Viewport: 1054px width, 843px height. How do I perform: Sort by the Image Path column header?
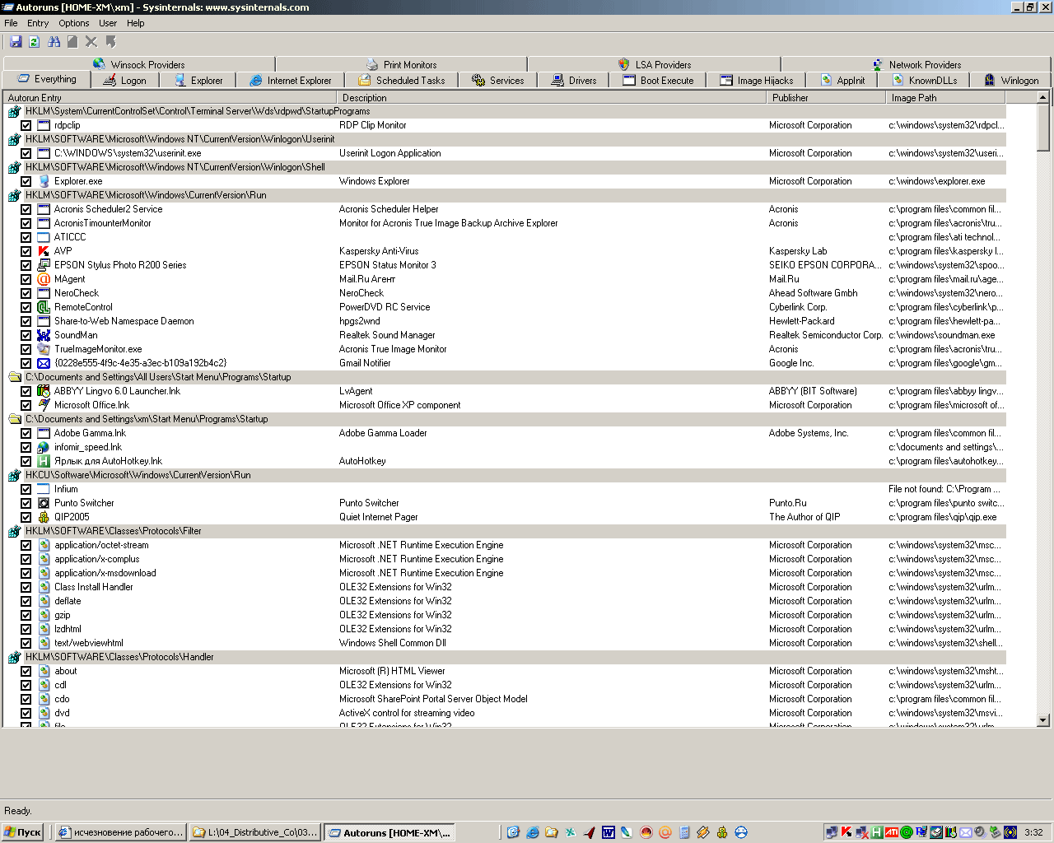946,97
